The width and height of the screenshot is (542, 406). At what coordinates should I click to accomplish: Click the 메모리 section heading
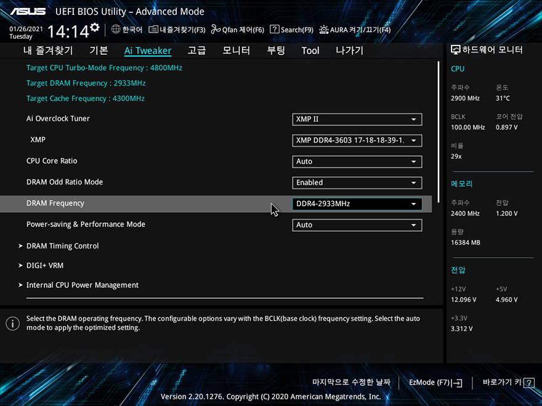461,184
